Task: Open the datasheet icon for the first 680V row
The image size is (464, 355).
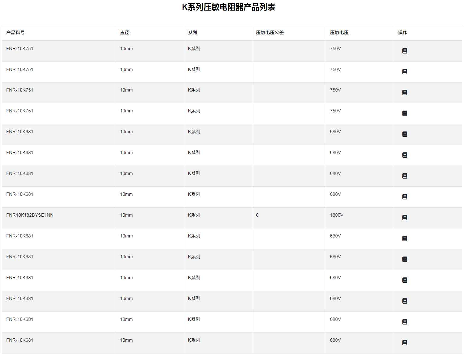Action: pyautogui.click(x=404, y=134)
